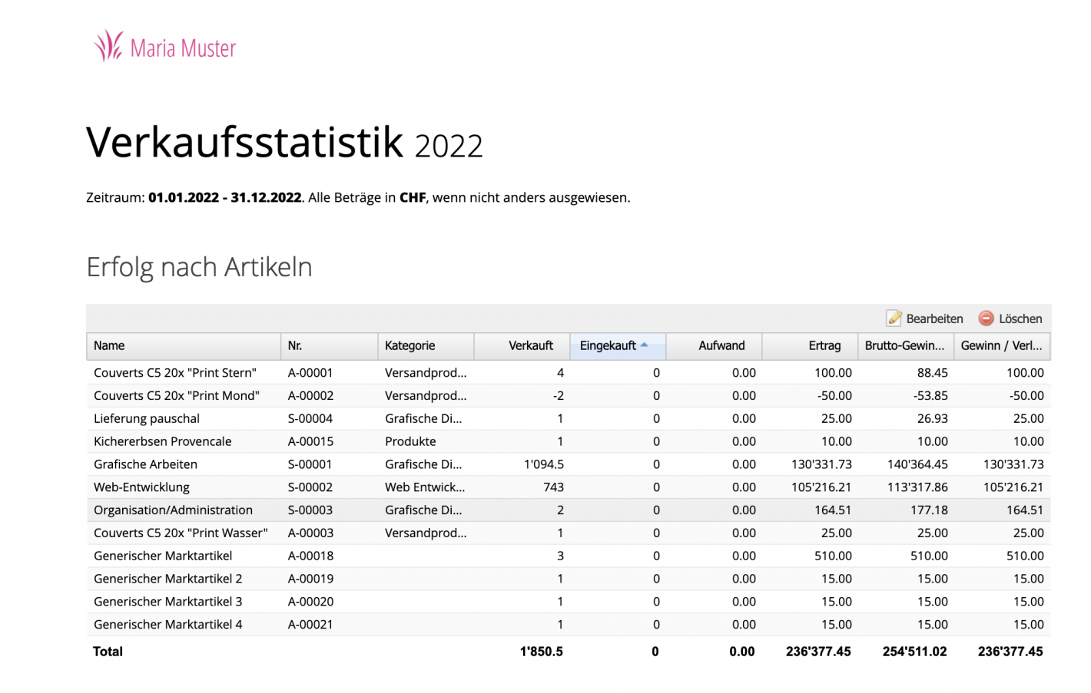Sort by the Aufwand column header
Screen dimensions: 1091x693
coord(721,345)
